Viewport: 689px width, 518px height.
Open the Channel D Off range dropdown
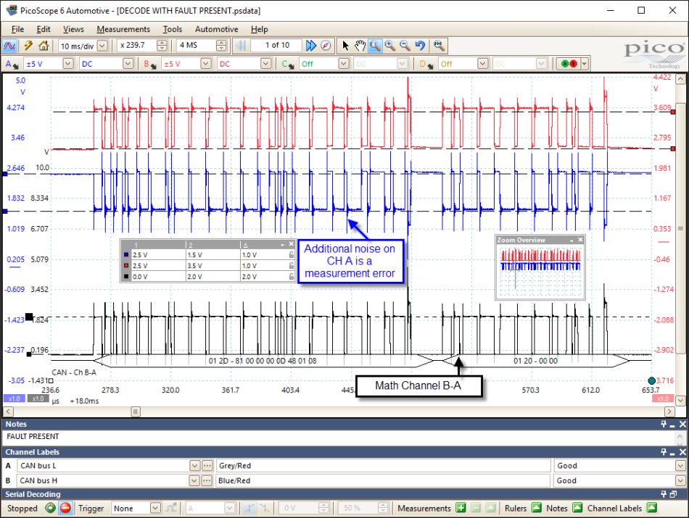tap(482, 64)
